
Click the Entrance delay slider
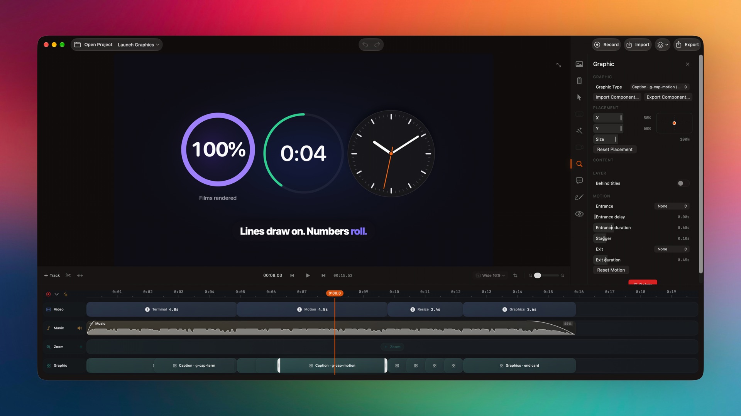point(642,217)
